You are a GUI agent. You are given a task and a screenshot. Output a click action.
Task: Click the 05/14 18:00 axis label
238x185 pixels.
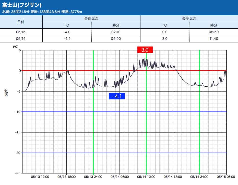pos(173,177)
